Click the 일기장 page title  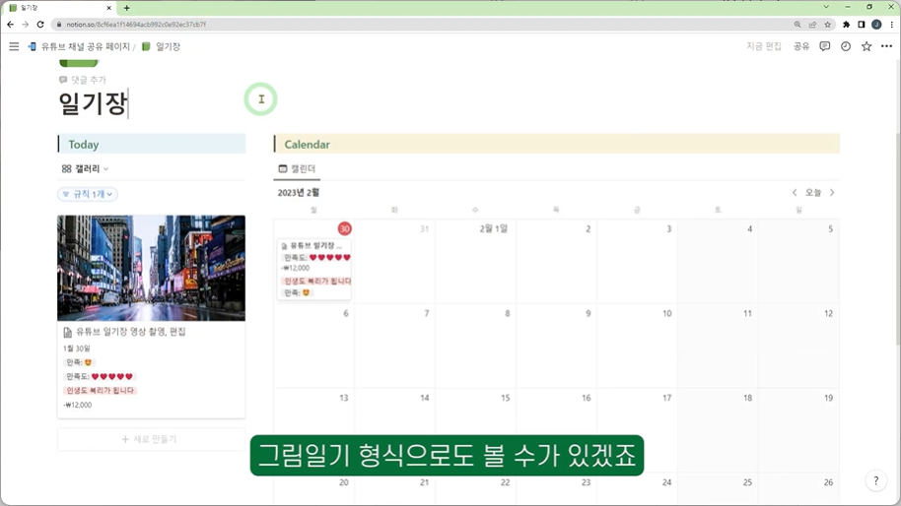[93, 103]
